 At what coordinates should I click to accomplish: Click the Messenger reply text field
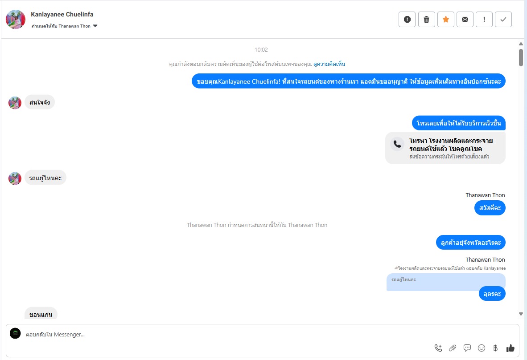coord(223,334)
